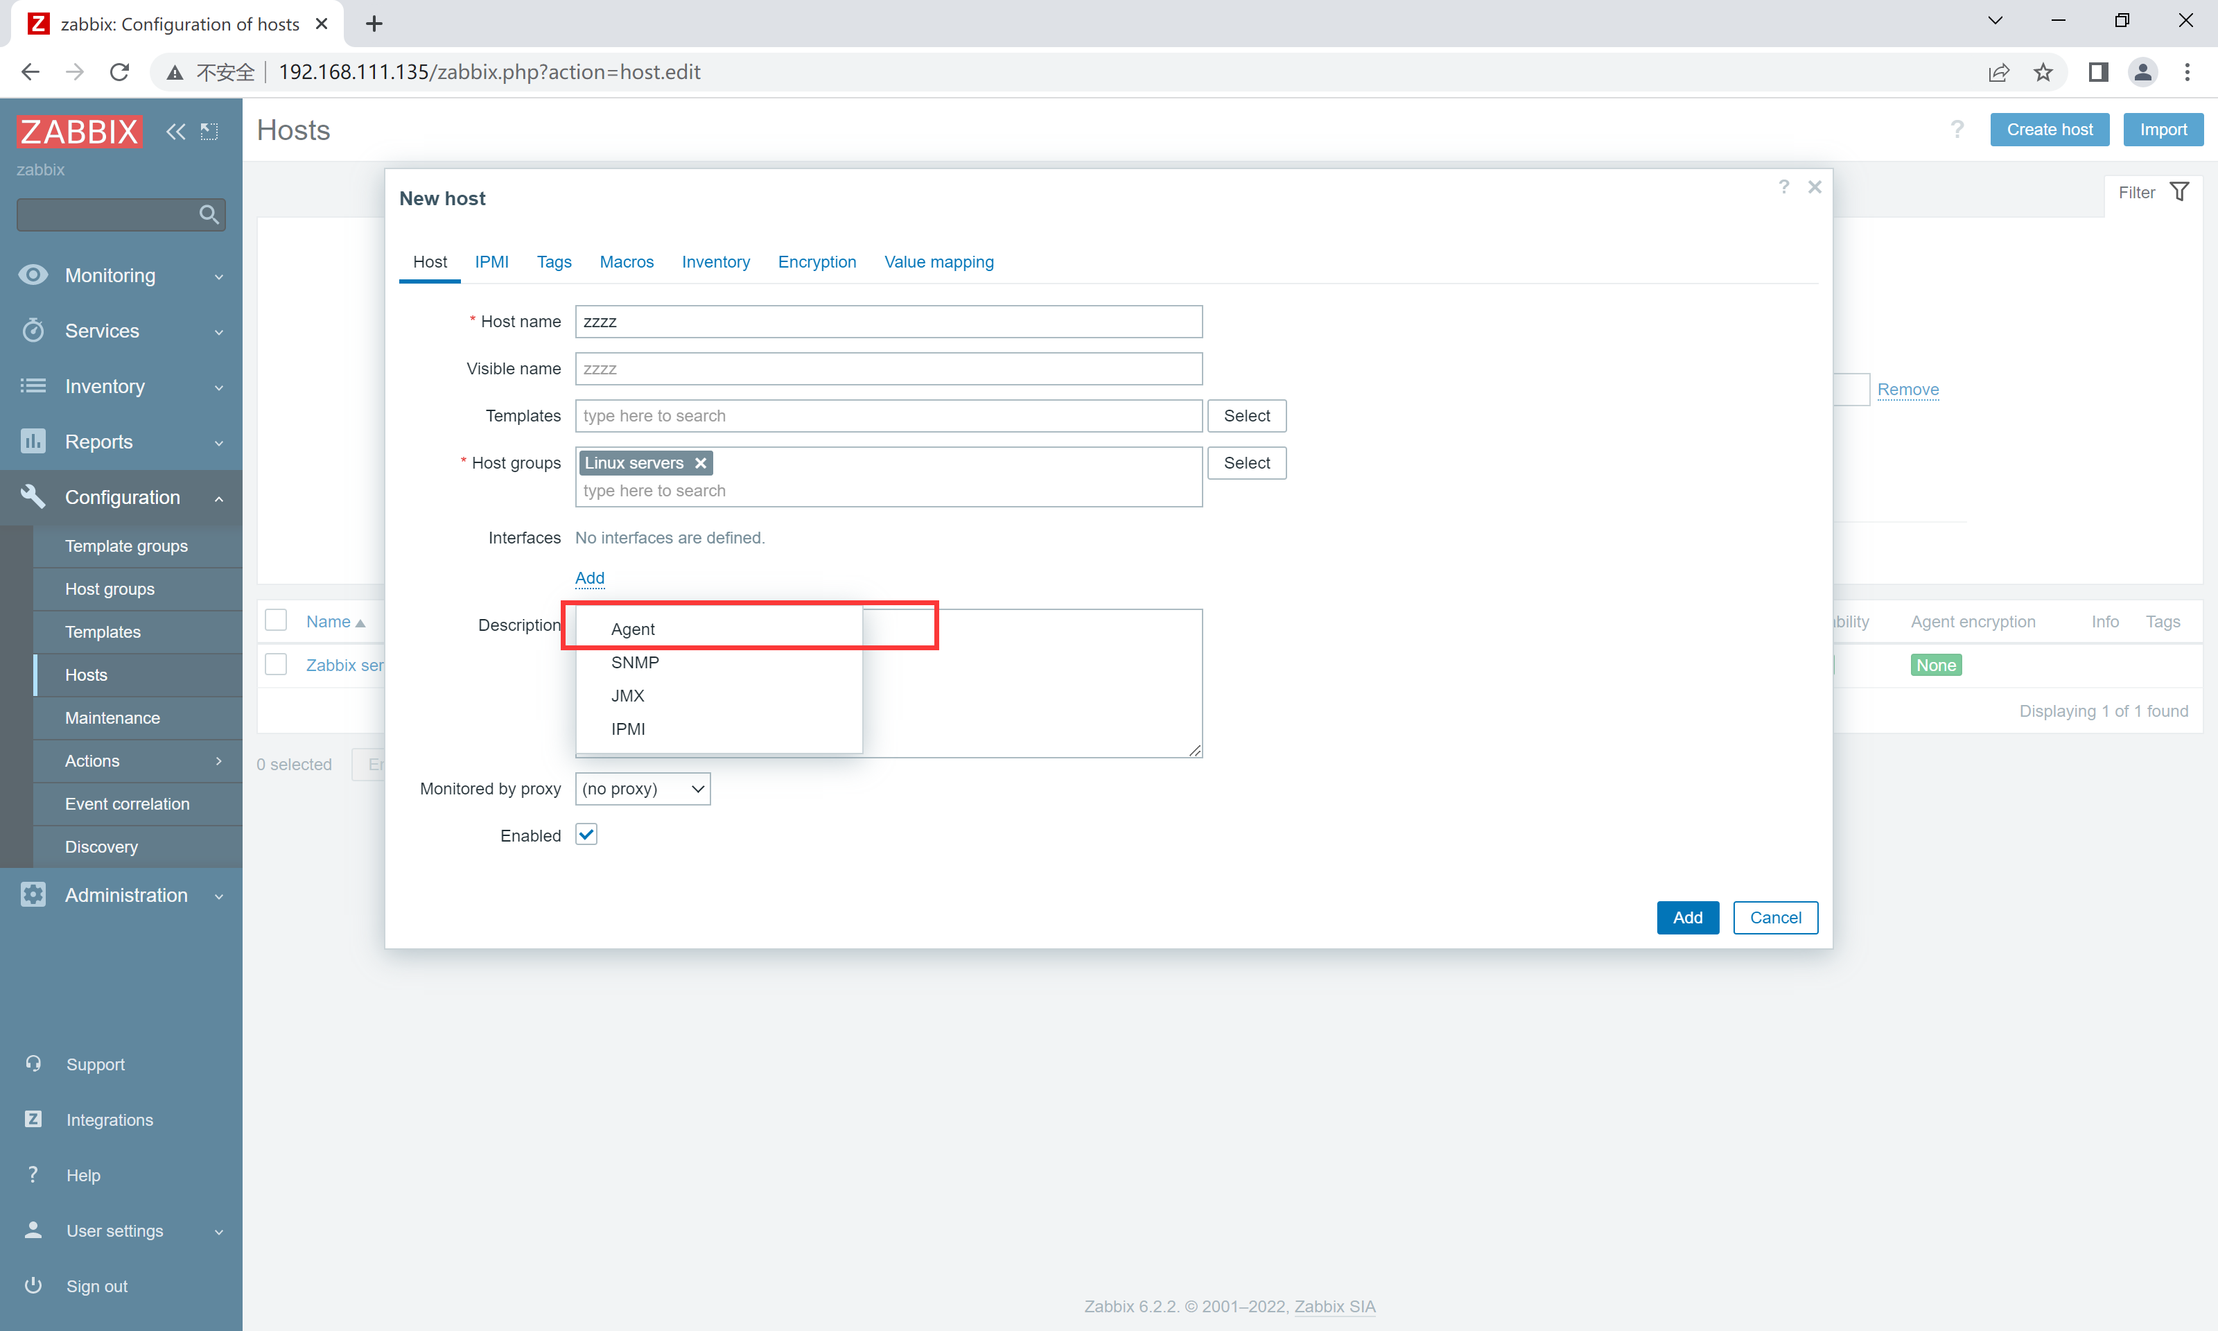Open Template groups in the sidebar
The height and width of the screenshot is (1331, 2218).
[138, 546]
